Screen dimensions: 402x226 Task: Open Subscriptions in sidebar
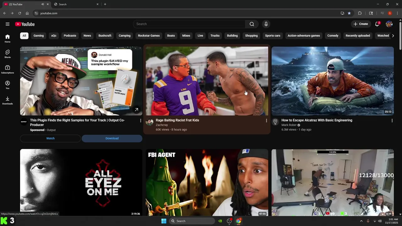point(8,69)
